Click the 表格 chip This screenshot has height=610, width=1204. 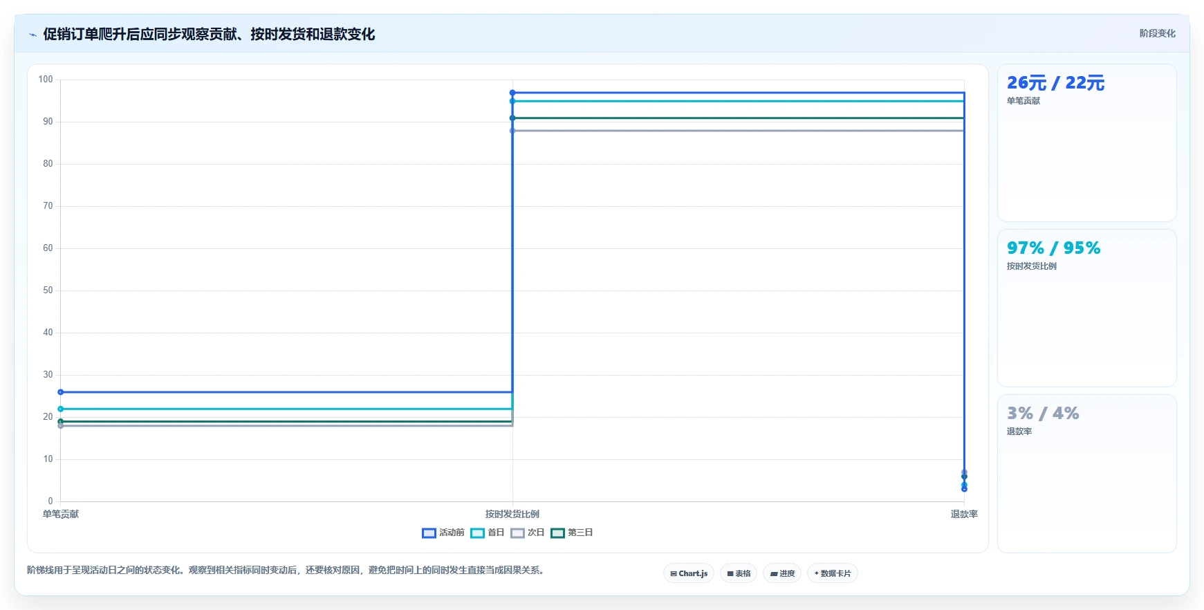(739, 573)
